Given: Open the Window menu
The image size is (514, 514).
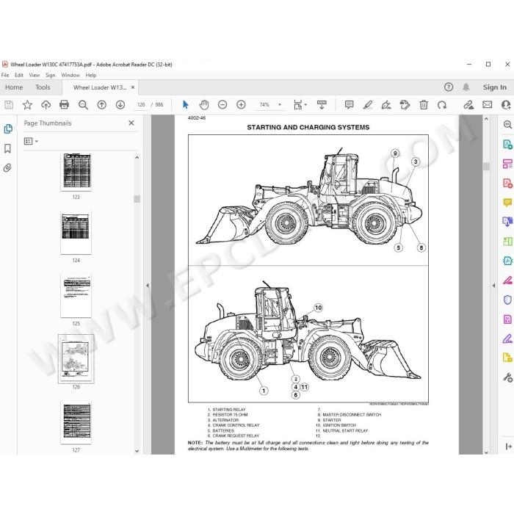Looking at the screenshot, I should click(x=70, y=75).
